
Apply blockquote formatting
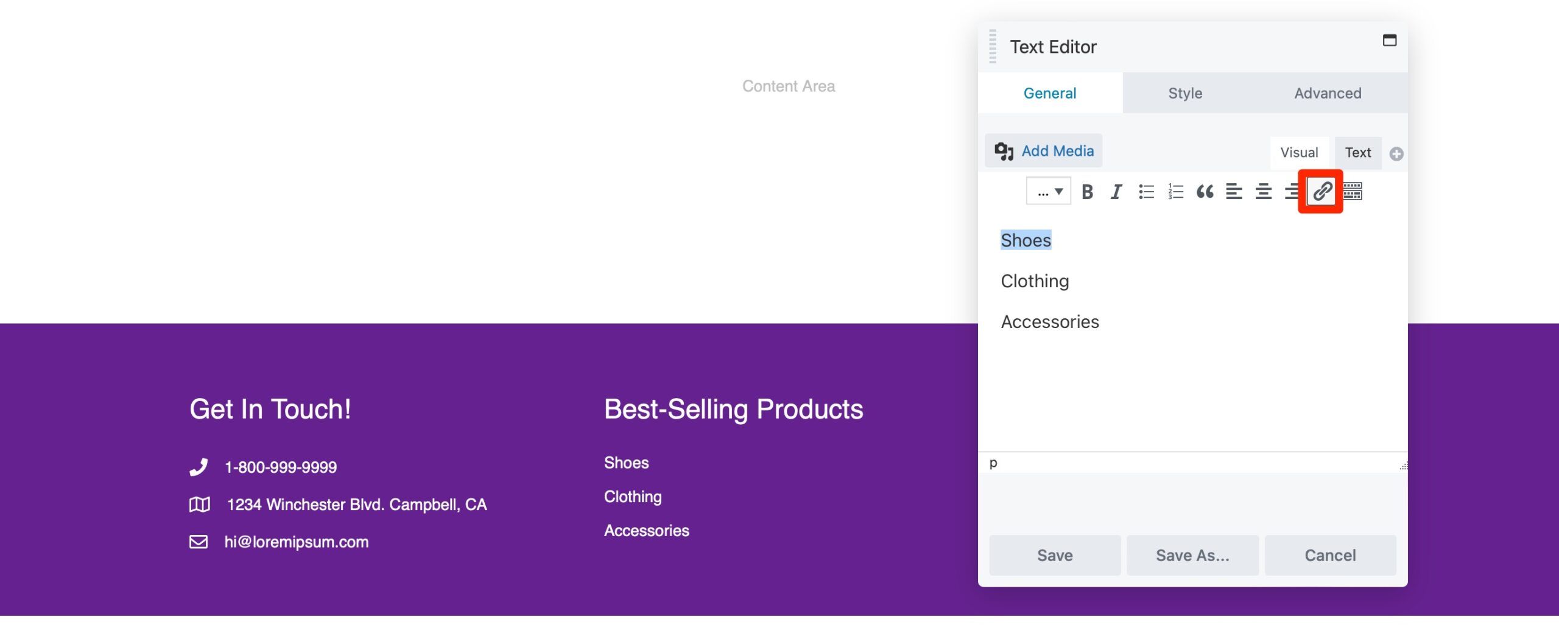tap(1205, 192)
